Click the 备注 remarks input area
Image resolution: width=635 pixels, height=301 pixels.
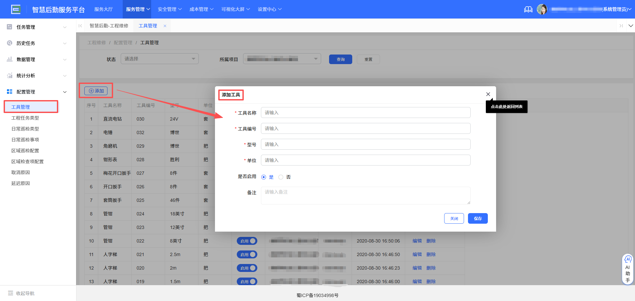pos(365,195)
